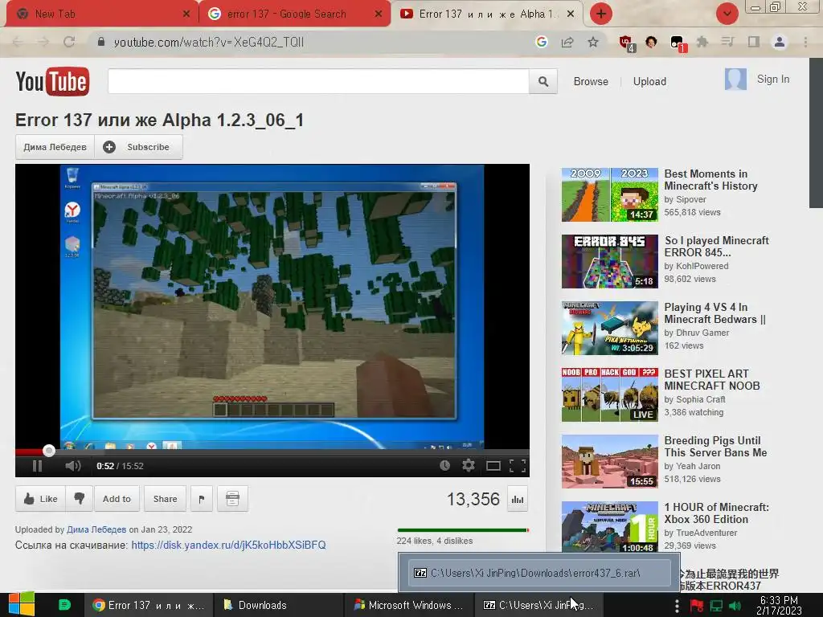The height and width of the screenshot is (617, 823).
Task: Open the media control icon
Action: pyautogui.click(x=727, y=42)
